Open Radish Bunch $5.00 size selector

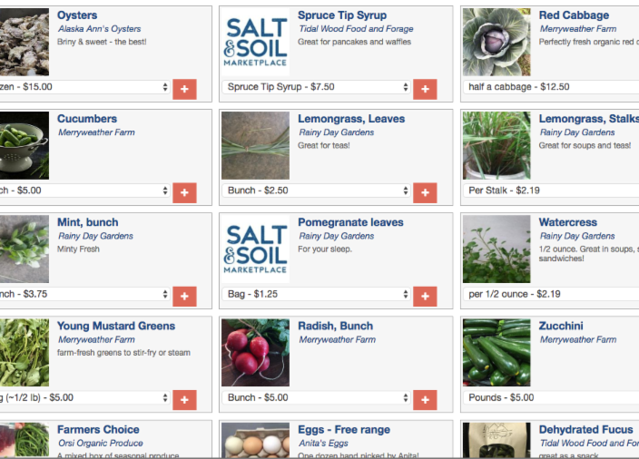coord(316,397)
